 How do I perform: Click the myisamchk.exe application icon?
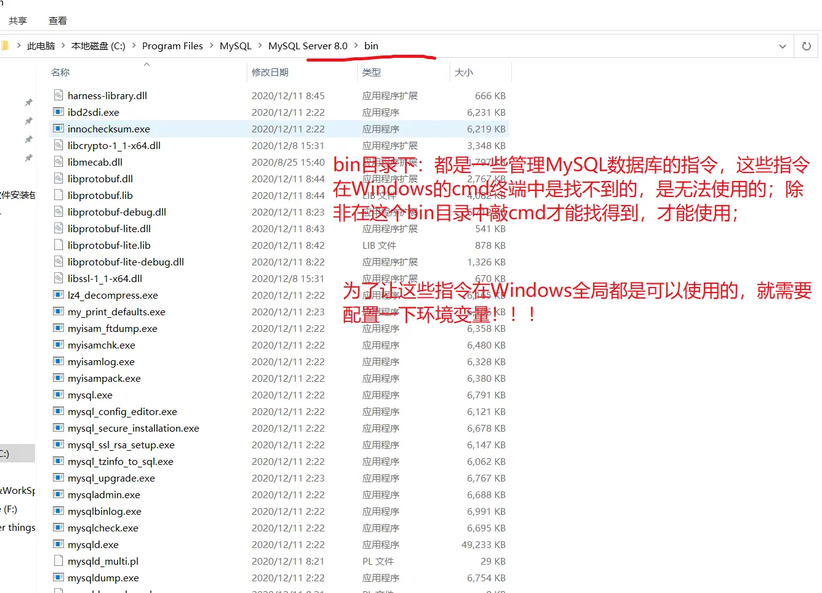coord(58,345)
